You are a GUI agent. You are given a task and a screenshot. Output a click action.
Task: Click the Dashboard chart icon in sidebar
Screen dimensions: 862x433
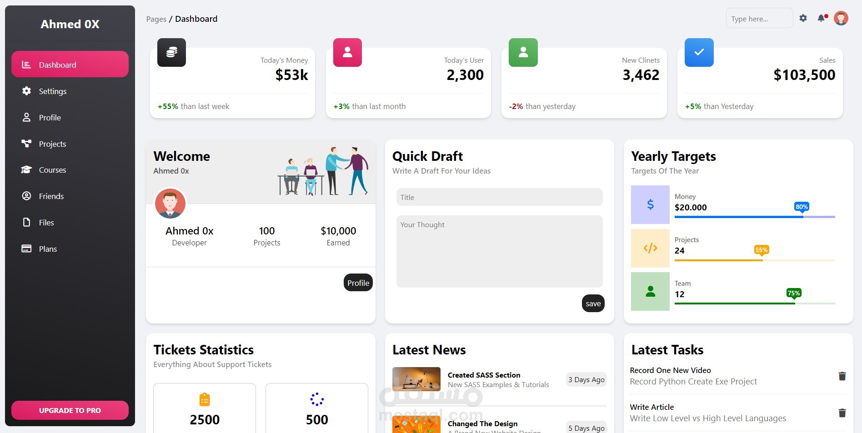click(26, 65)
